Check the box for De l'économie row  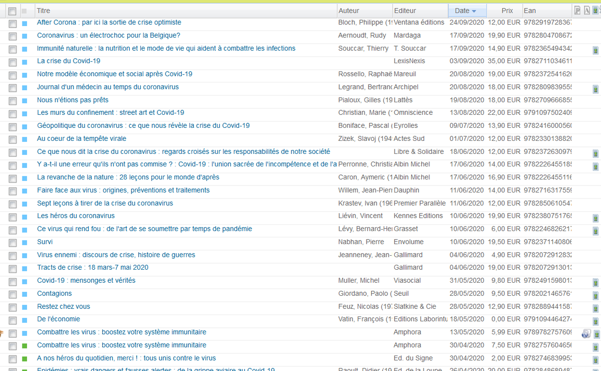tap(13, 320)
